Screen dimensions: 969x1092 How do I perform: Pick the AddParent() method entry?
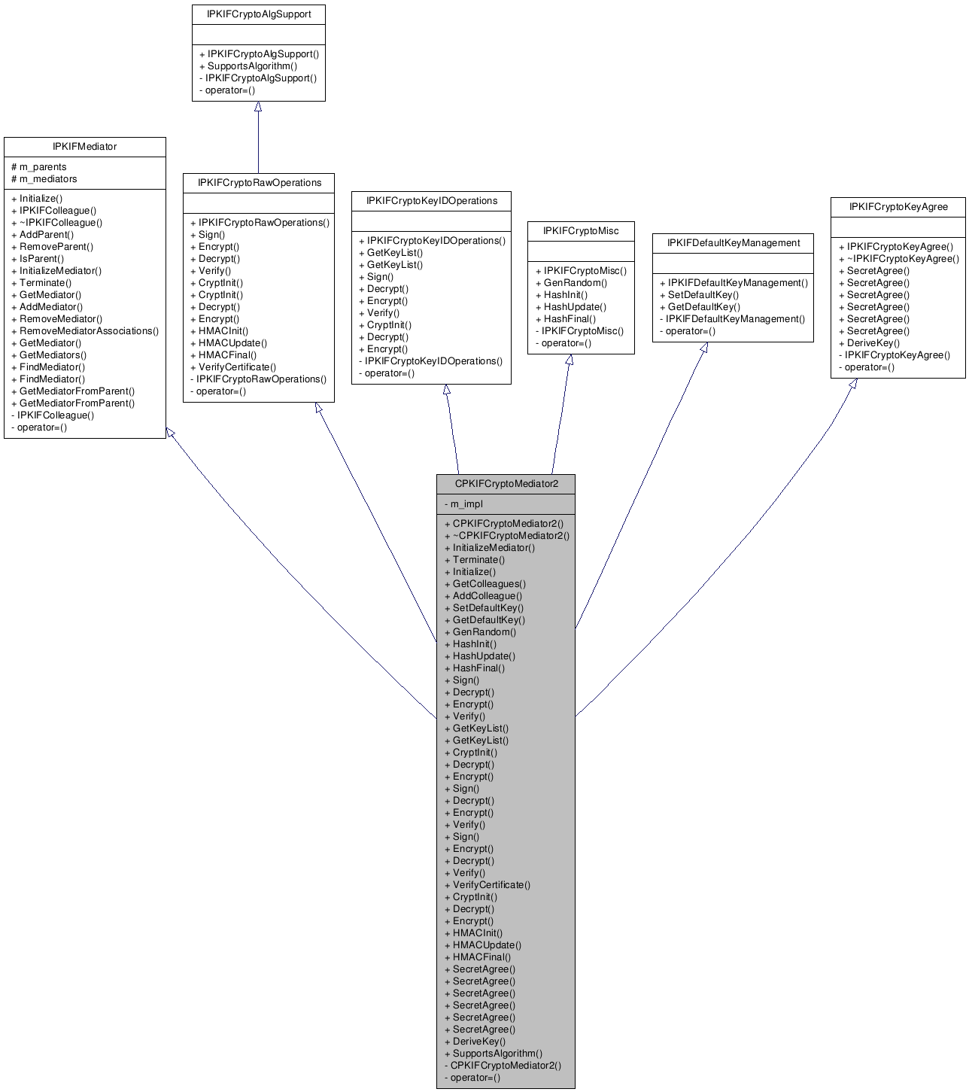coord(42,235)
